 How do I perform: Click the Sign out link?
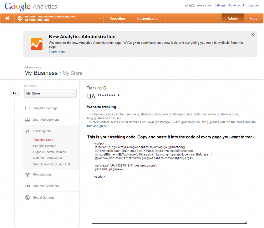pos(253,5)
